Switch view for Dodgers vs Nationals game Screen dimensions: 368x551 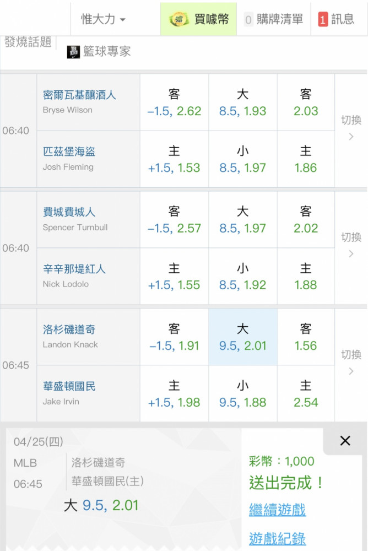pyautogui.click(x=351, y=362)
